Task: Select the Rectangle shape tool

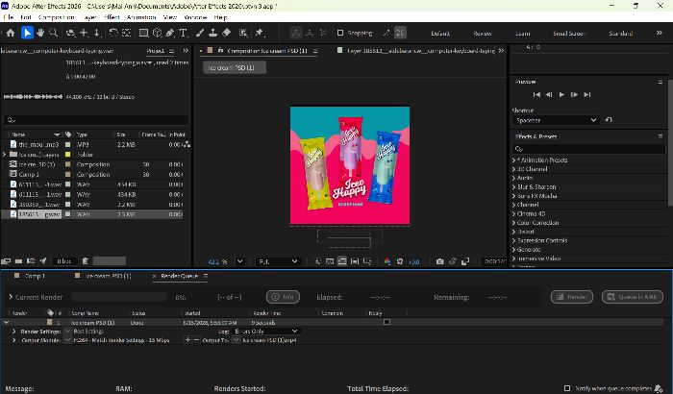Action: [144, 33]
